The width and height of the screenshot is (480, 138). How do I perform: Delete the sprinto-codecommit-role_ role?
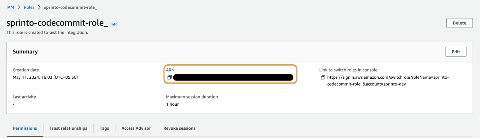point(459,23)
